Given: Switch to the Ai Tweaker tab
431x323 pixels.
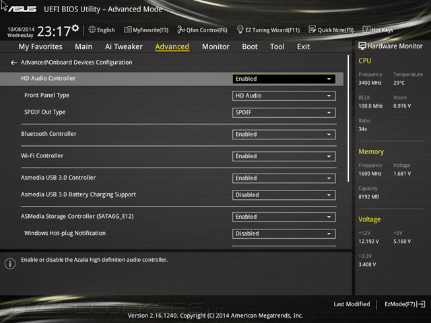Looking at the screenshot, I should (124, 46).
